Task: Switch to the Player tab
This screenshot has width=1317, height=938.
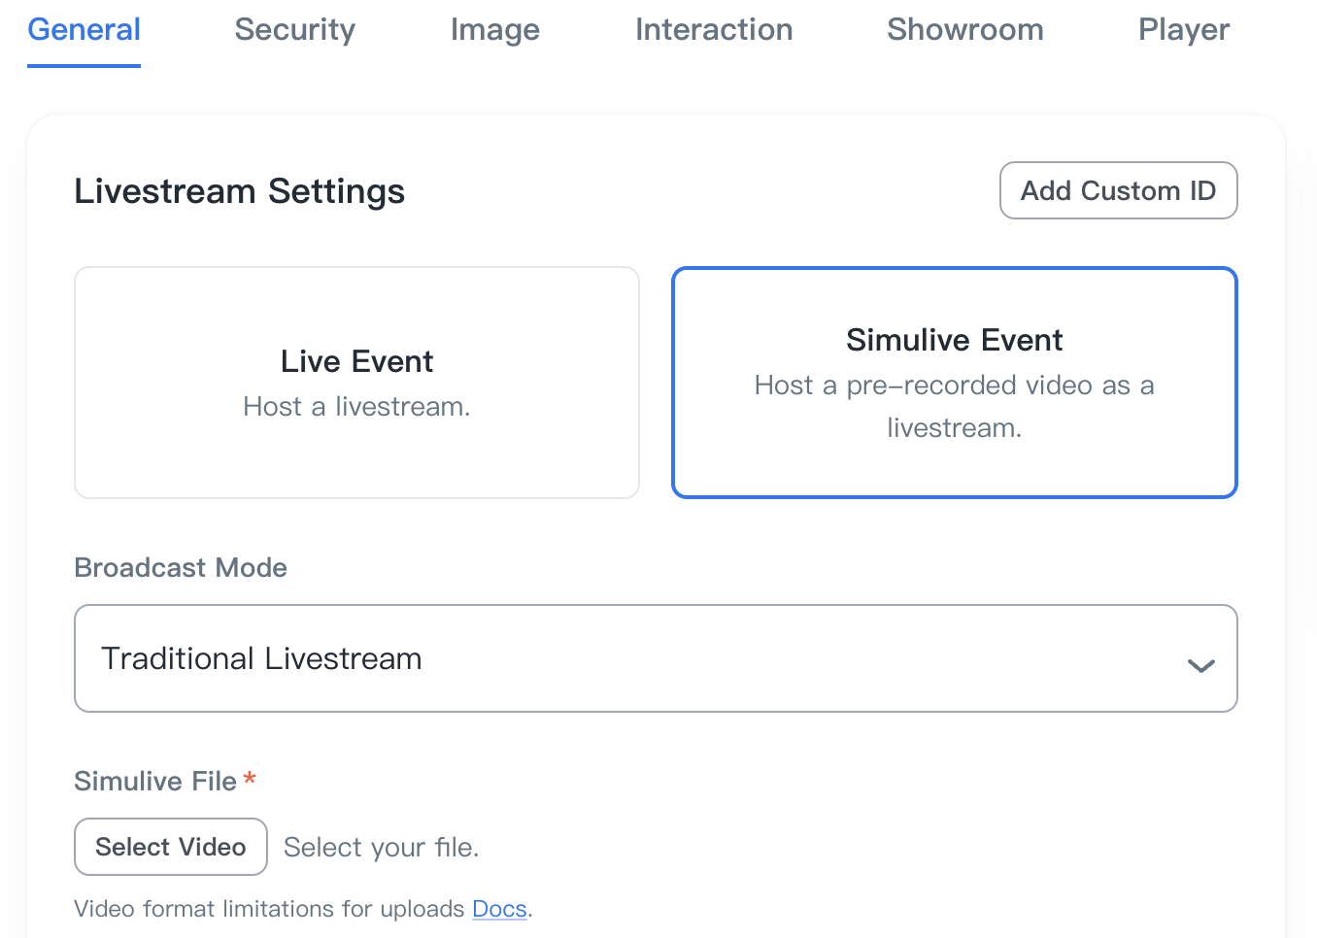Action: pos(1183,30)
